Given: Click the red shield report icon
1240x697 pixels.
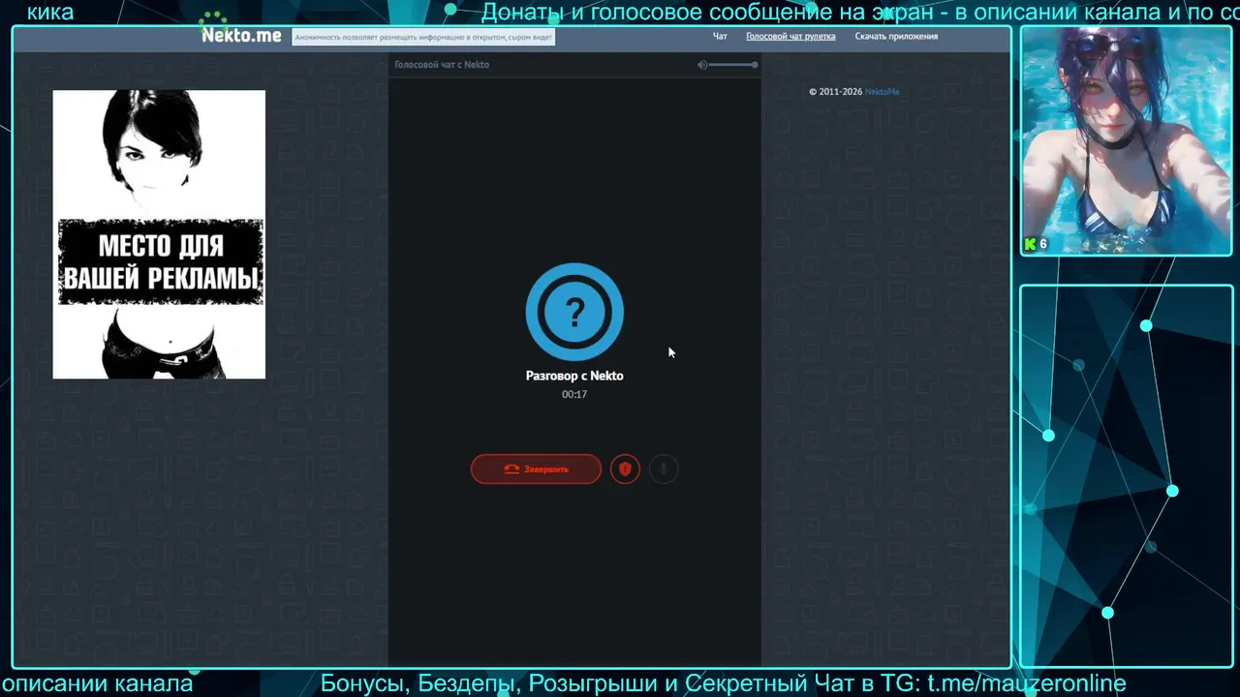Looking at the screenshot, I should pos(625,469).
